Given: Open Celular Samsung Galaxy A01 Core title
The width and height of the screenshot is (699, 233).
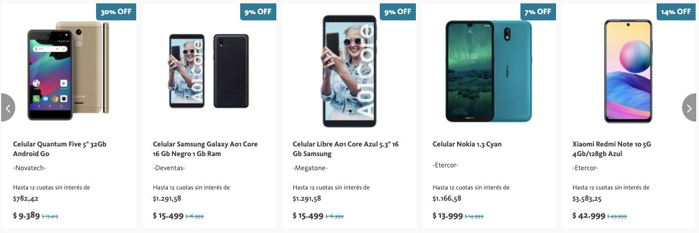Looking at the screenshot, I should point(205,149).
